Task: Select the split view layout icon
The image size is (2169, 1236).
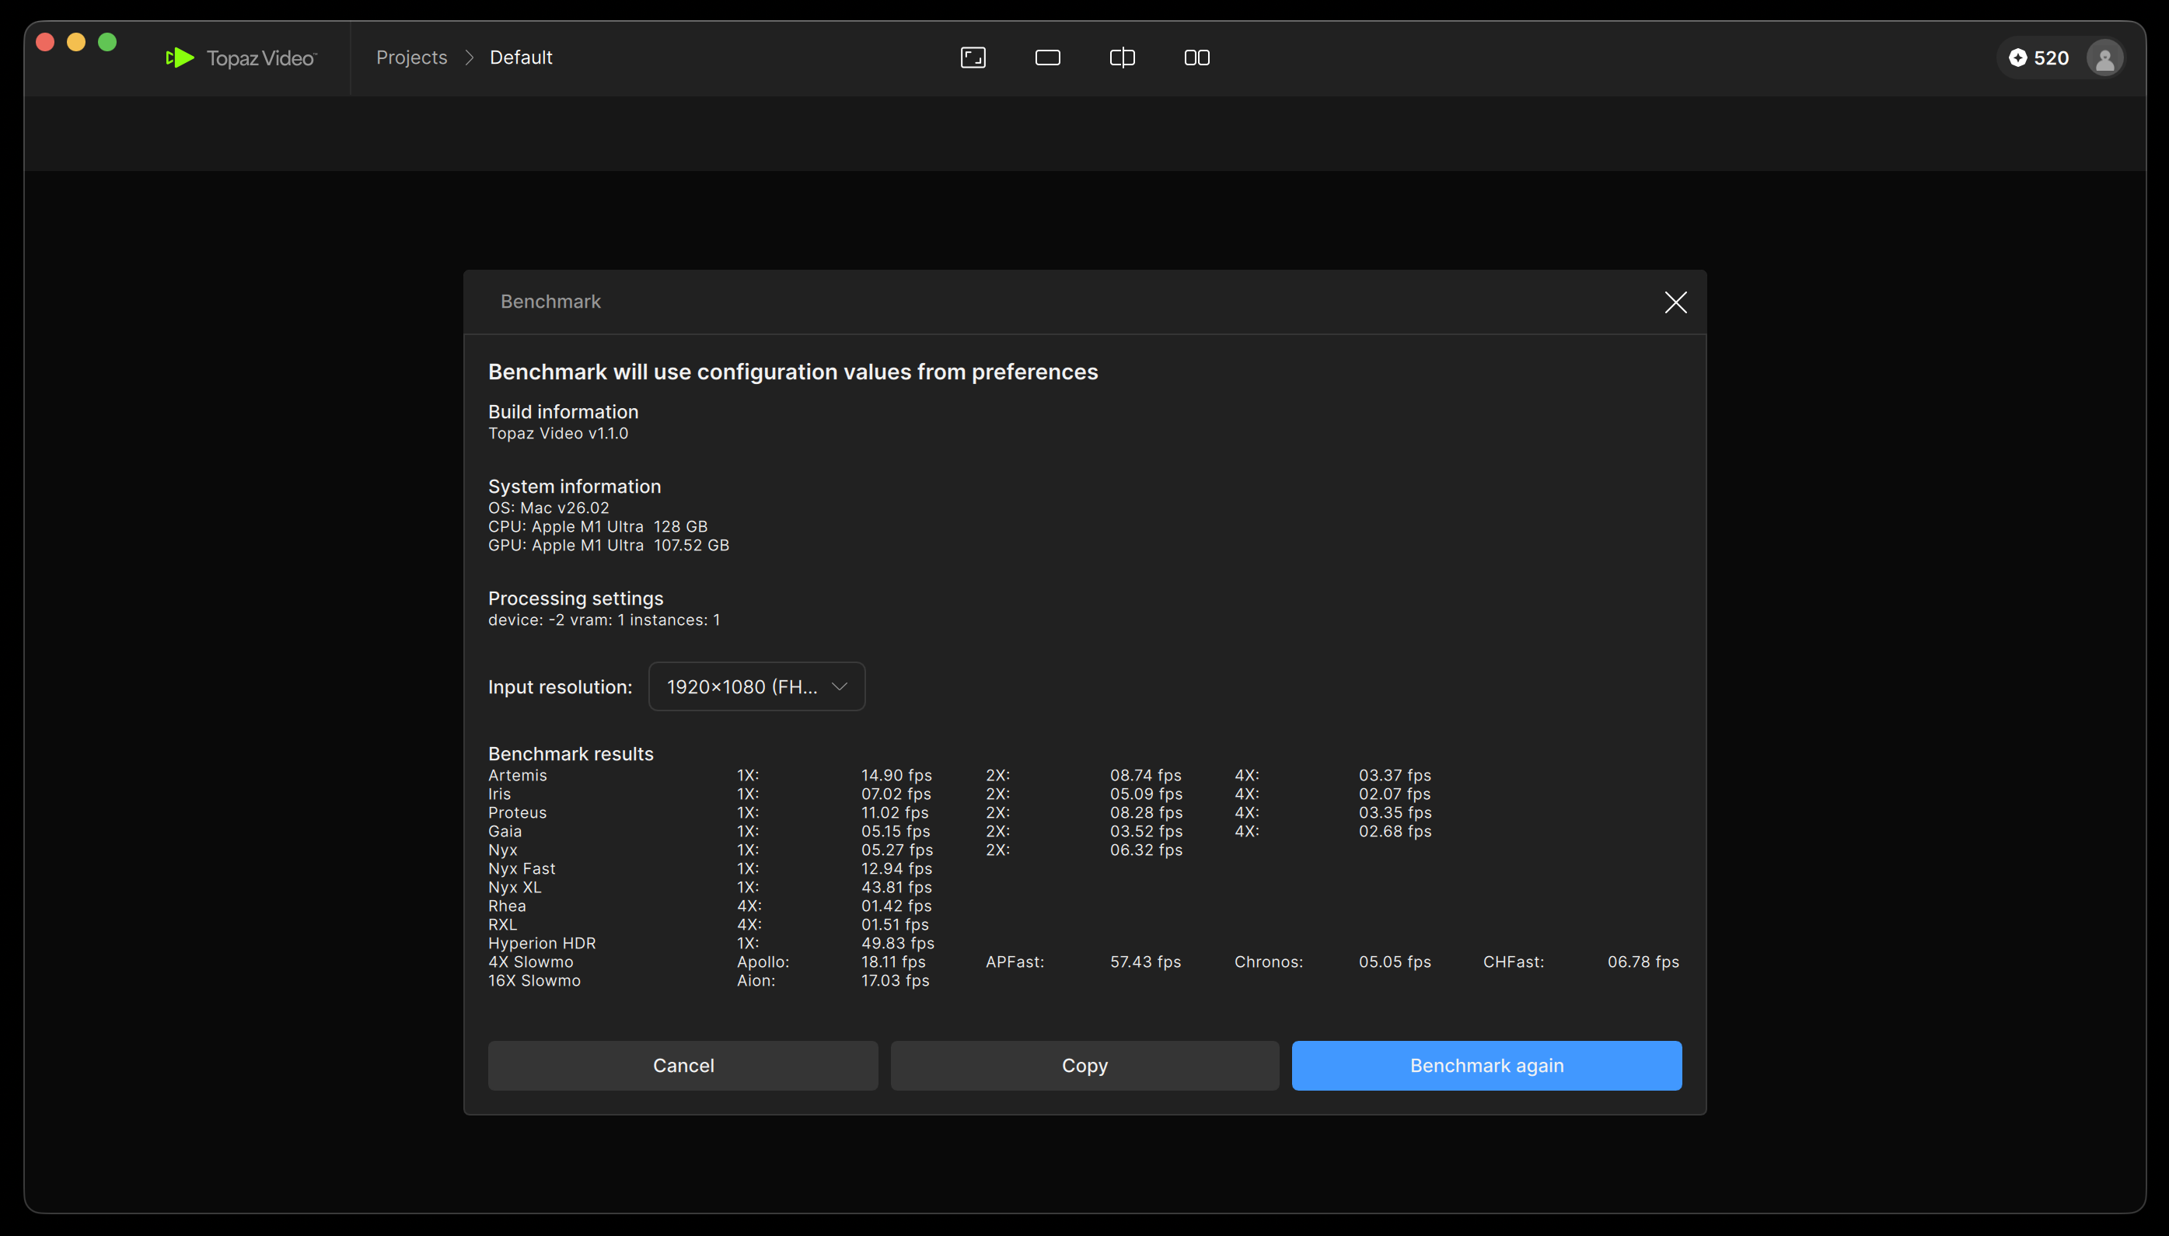Action: coord(1123,58)
